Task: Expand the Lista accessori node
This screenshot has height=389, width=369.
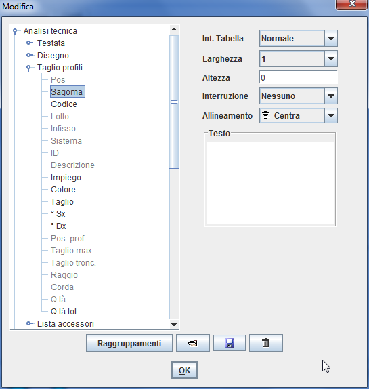Action: click(30, 323)
